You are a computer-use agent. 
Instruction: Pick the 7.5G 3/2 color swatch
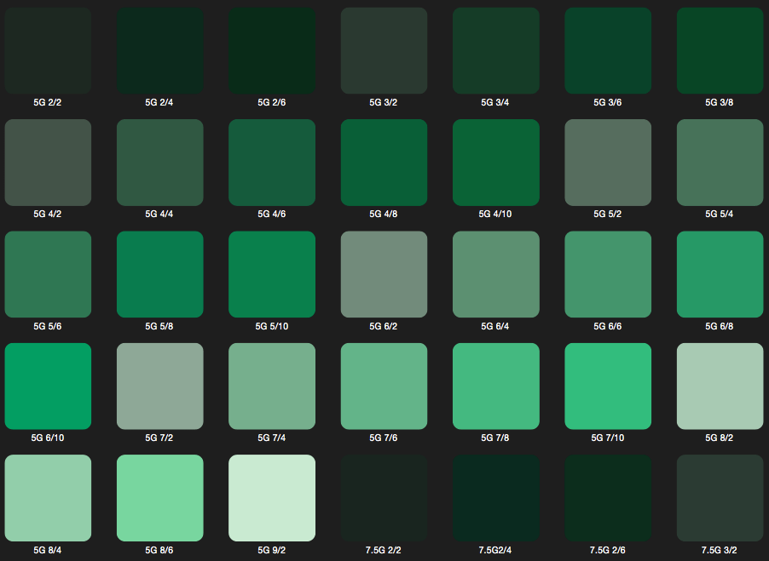tap(720, 498)
